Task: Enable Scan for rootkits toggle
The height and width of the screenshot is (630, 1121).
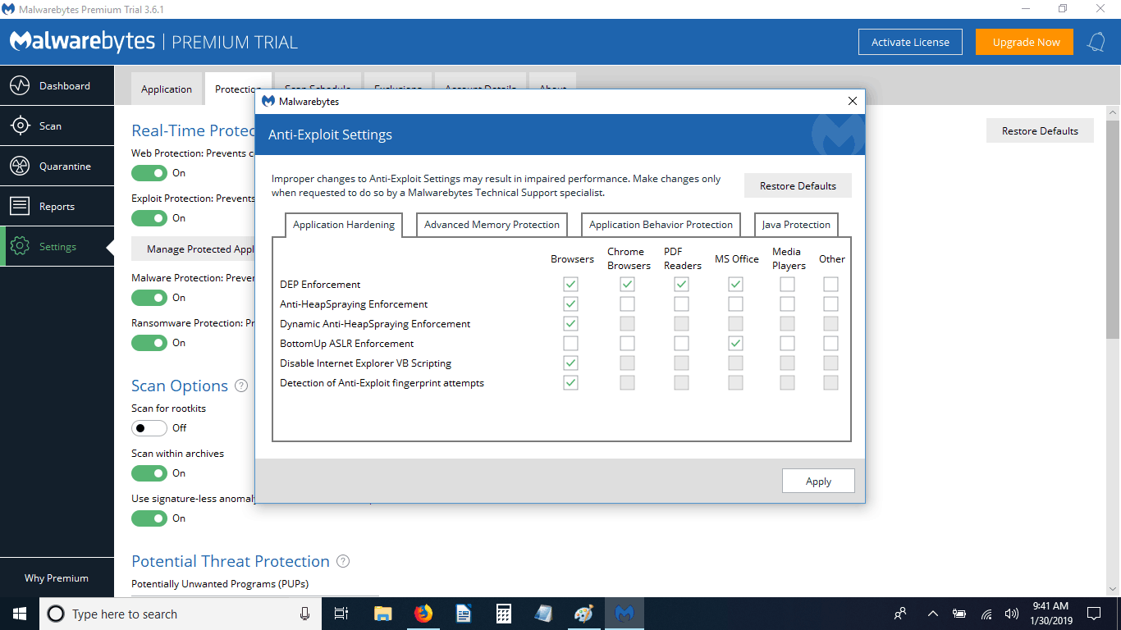Action: 149,428
